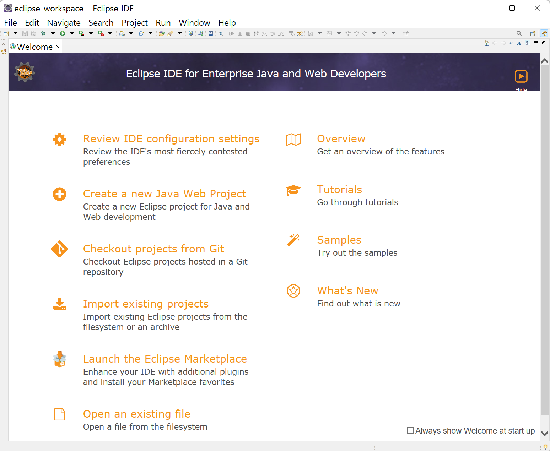550x451 pixels.
Task: Click the Save All toolbar icon
Action: [x=33, y=33]
